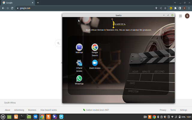This screenshot has width=192, height=120.
Task: Click the camera tray icon
Action: (x=145, y=117)
